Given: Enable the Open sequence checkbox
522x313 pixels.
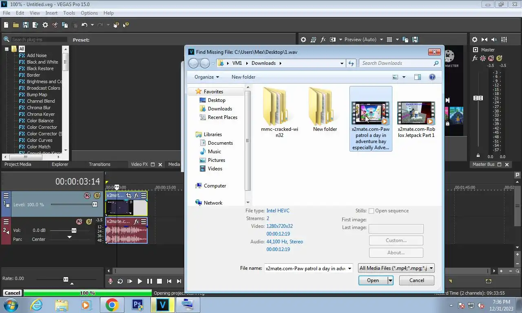Looking at the screenshot, I should point(371,211).
